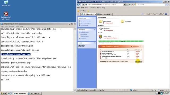Open Help menu in Internet Explorer
The width and height of the screenshot is (170, 95).
pos(104,8)
